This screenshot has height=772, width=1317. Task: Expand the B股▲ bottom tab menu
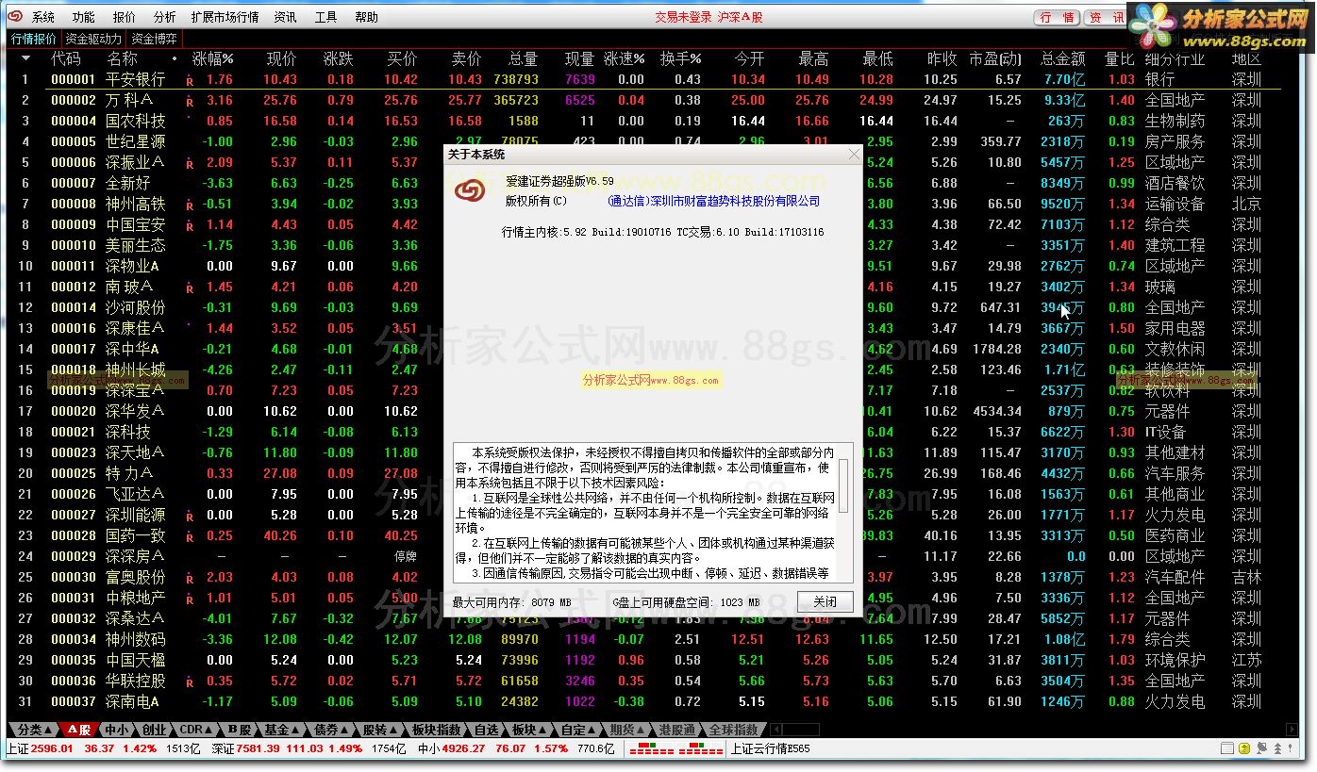pos(241,730)
